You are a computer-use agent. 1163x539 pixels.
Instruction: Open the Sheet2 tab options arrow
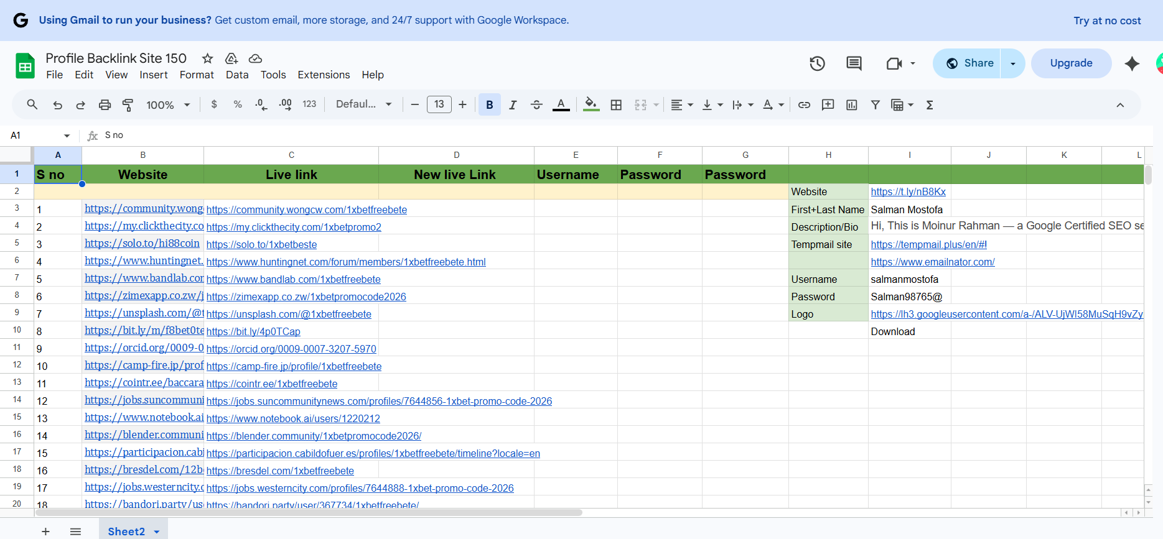[157, 532]
